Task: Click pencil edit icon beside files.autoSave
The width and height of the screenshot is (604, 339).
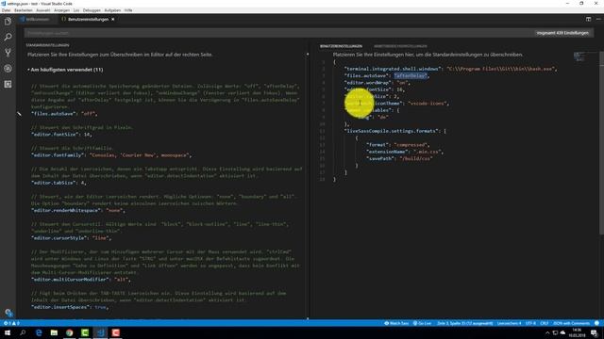Action: coord(19,114)
